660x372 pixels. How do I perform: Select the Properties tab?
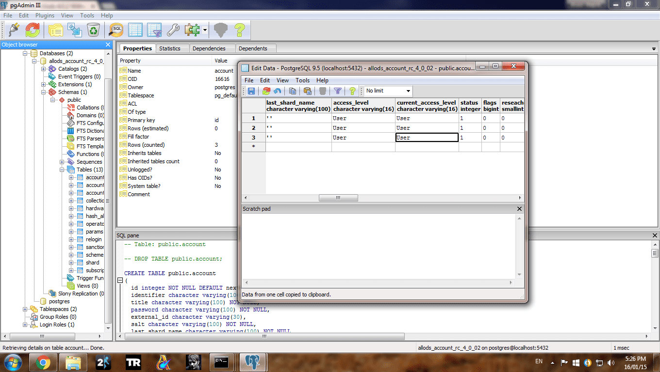pyautogui.click(x=137, y=48)
